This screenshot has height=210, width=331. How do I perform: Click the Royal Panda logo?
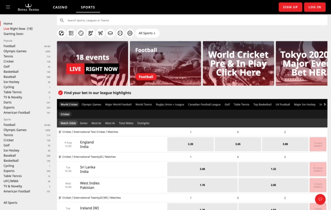[28, 7]
